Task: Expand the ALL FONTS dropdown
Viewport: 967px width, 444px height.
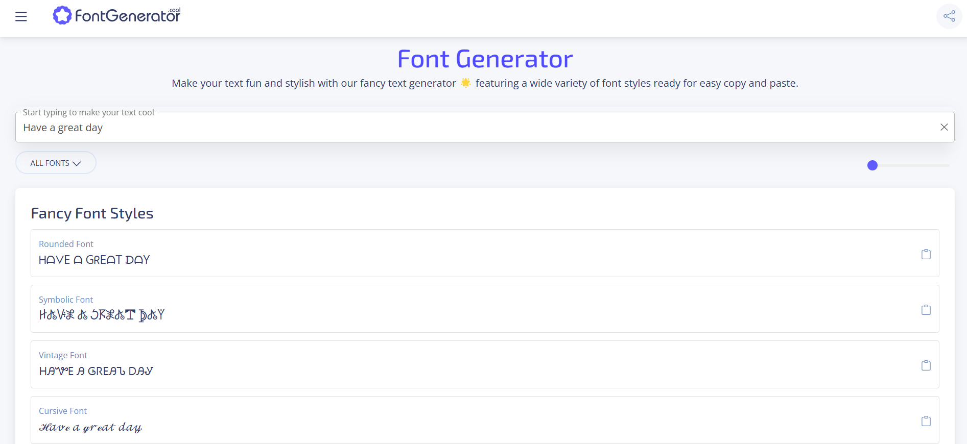Action: click(x=56, y=163)
